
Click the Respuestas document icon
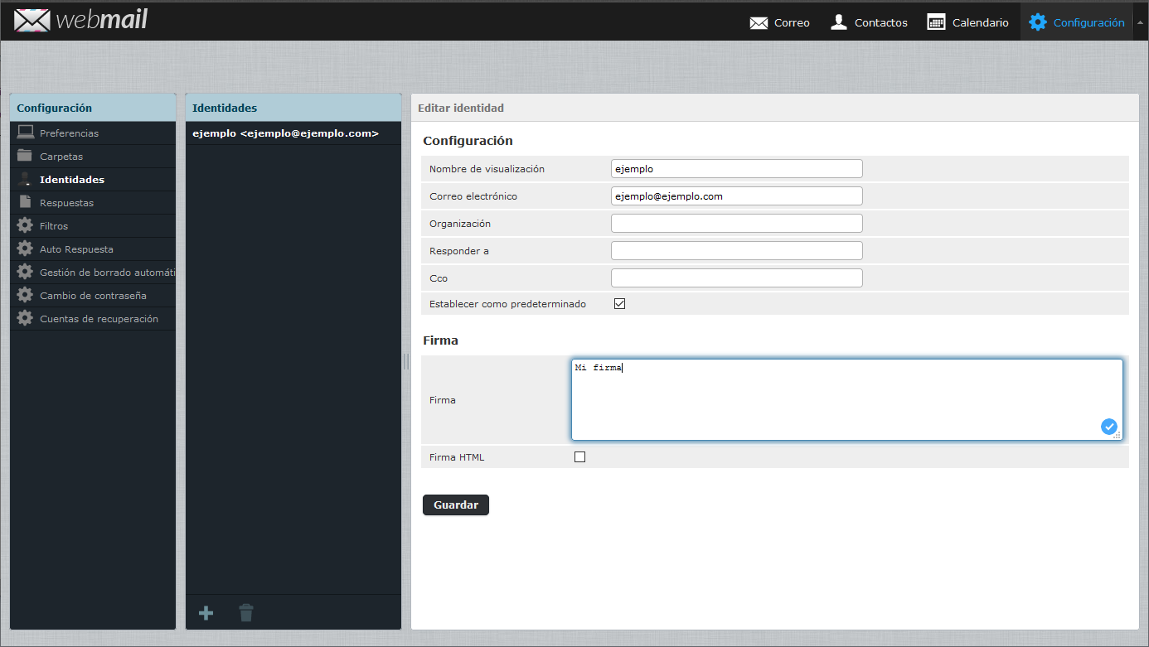coord(25,202)
